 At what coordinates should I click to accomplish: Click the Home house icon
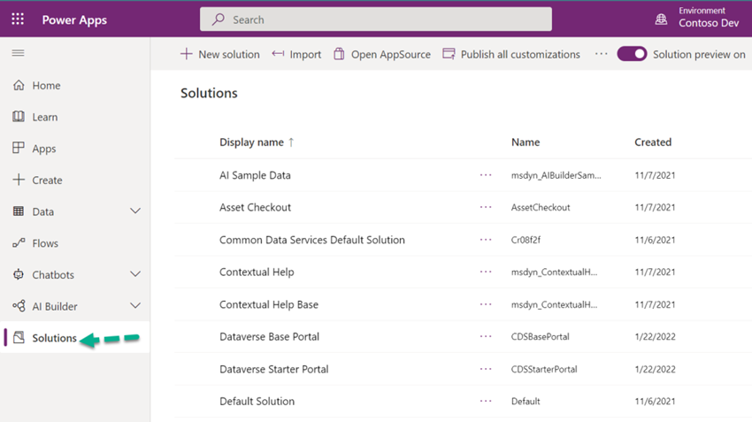(19, 85)
